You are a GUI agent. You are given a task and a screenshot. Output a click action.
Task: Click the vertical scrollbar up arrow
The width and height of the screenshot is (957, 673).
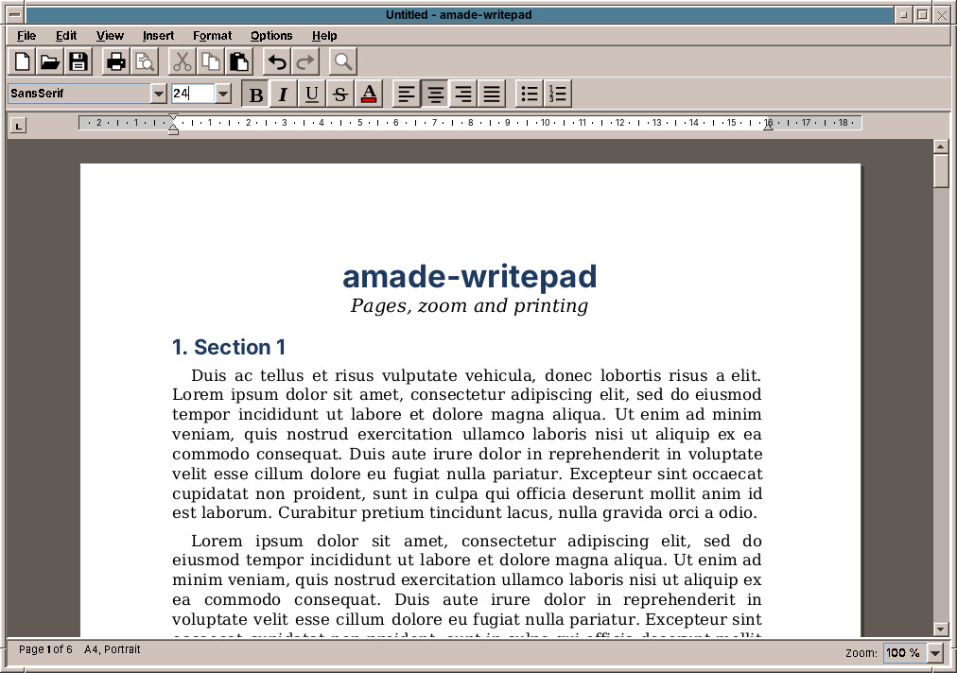[x=941, y=147]
